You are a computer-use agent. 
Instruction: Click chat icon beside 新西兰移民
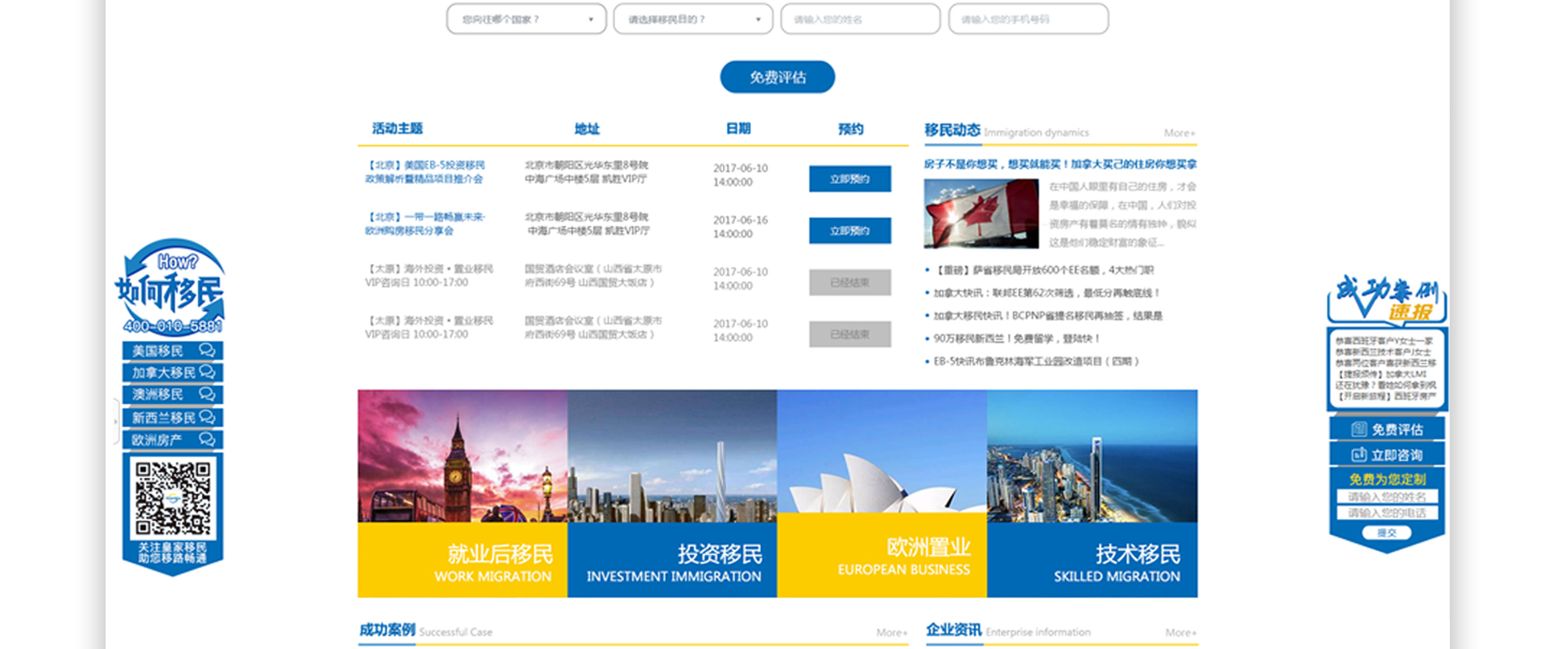click(207, 417)
